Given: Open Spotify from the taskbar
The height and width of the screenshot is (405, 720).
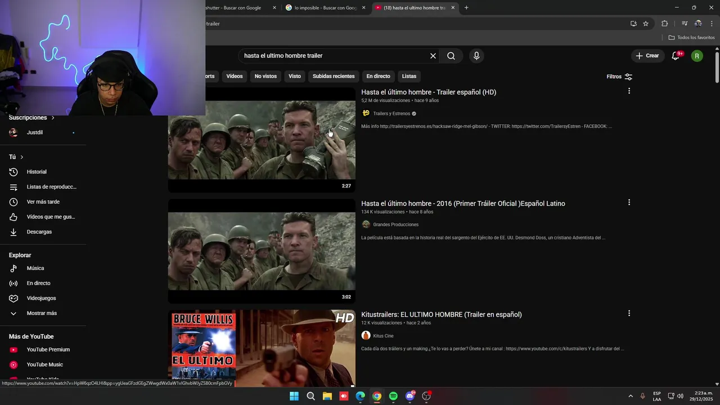Looking at the screenshot, I should [393, 396].
